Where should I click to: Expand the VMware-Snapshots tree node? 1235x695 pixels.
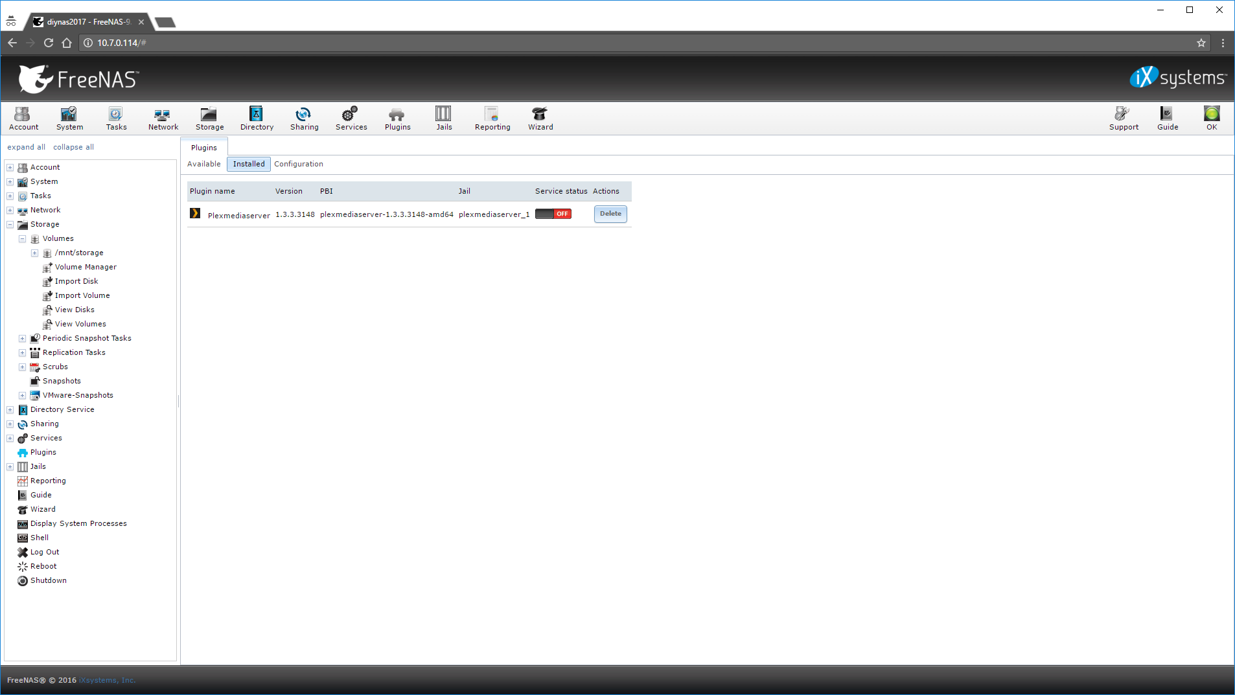pyautogui.click(x=23, y=395)
